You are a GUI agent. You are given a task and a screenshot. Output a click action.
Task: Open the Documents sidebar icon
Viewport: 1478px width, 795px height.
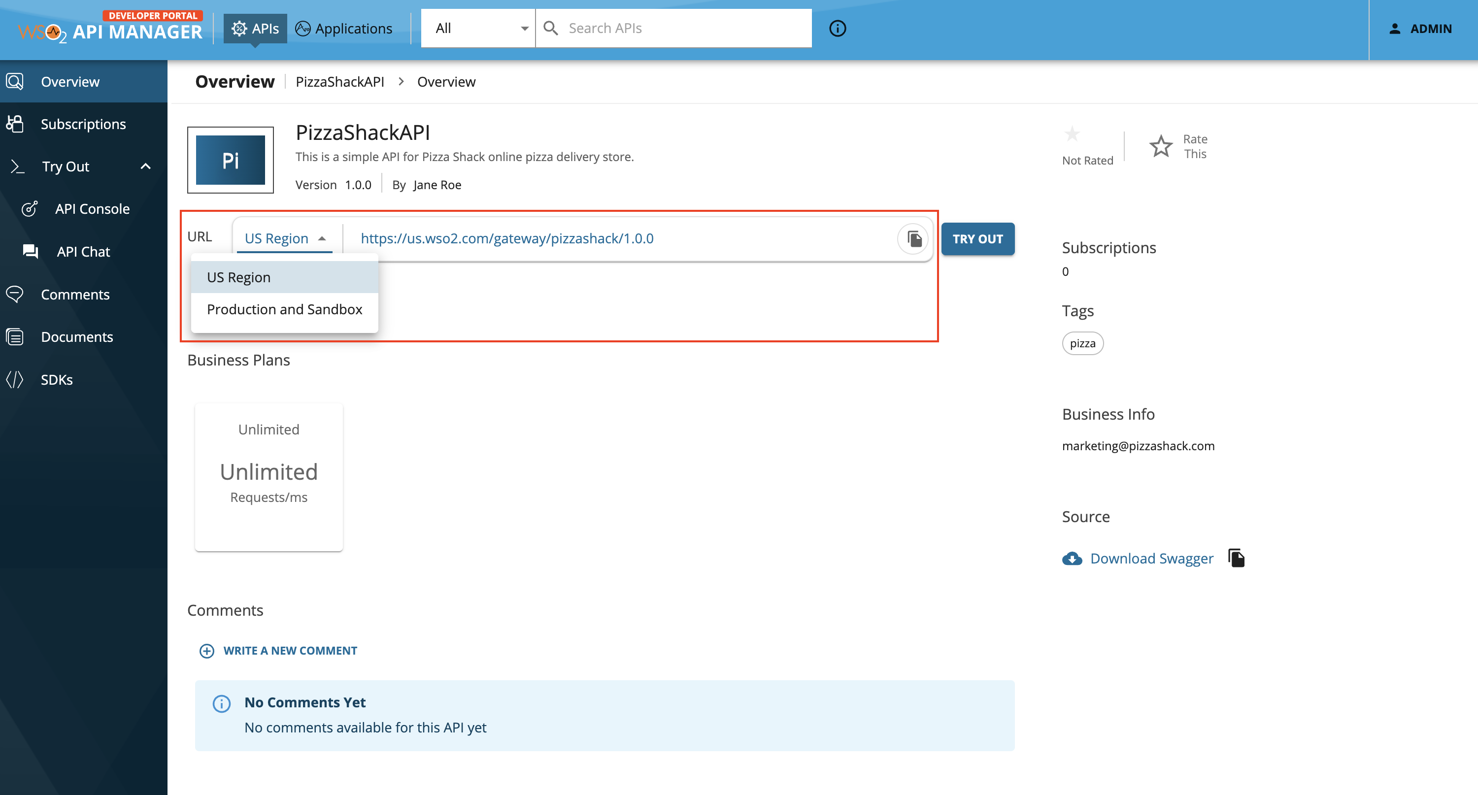[x=14, y=337]
